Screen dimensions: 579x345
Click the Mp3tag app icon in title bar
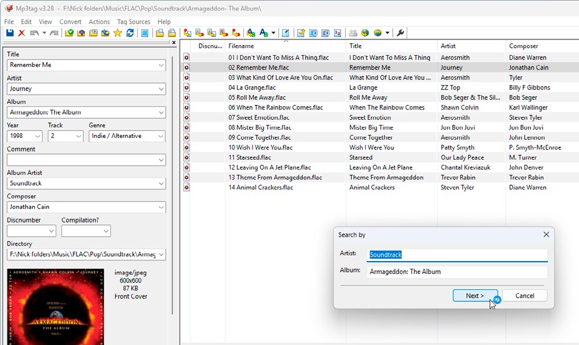click(9, 8)
